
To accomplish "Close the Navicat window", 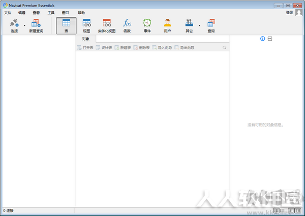I will (297, 6).
